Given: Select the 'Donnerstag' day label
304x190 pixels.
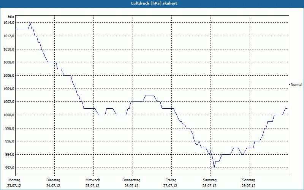Looking at the screenshot, I should click(x=131, y=180).
